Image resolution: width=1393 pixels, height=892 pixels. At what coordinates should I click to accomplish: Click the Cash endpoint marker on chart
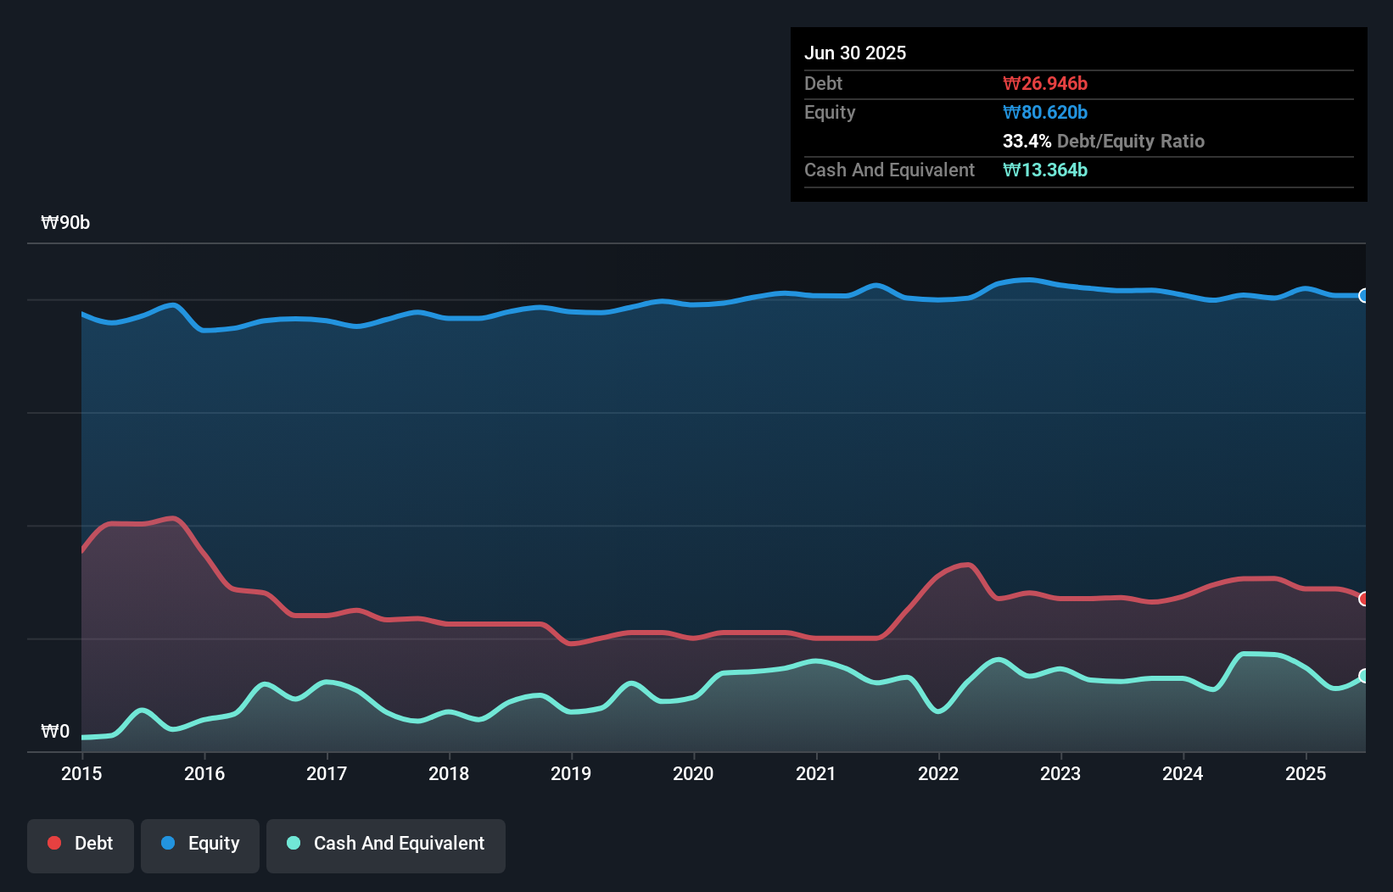click(x=1363, y=676)
